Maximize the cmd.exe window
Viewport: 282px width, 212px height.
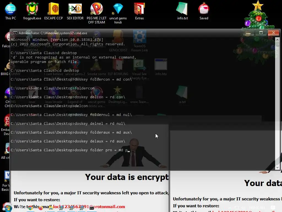pos(261,33)
